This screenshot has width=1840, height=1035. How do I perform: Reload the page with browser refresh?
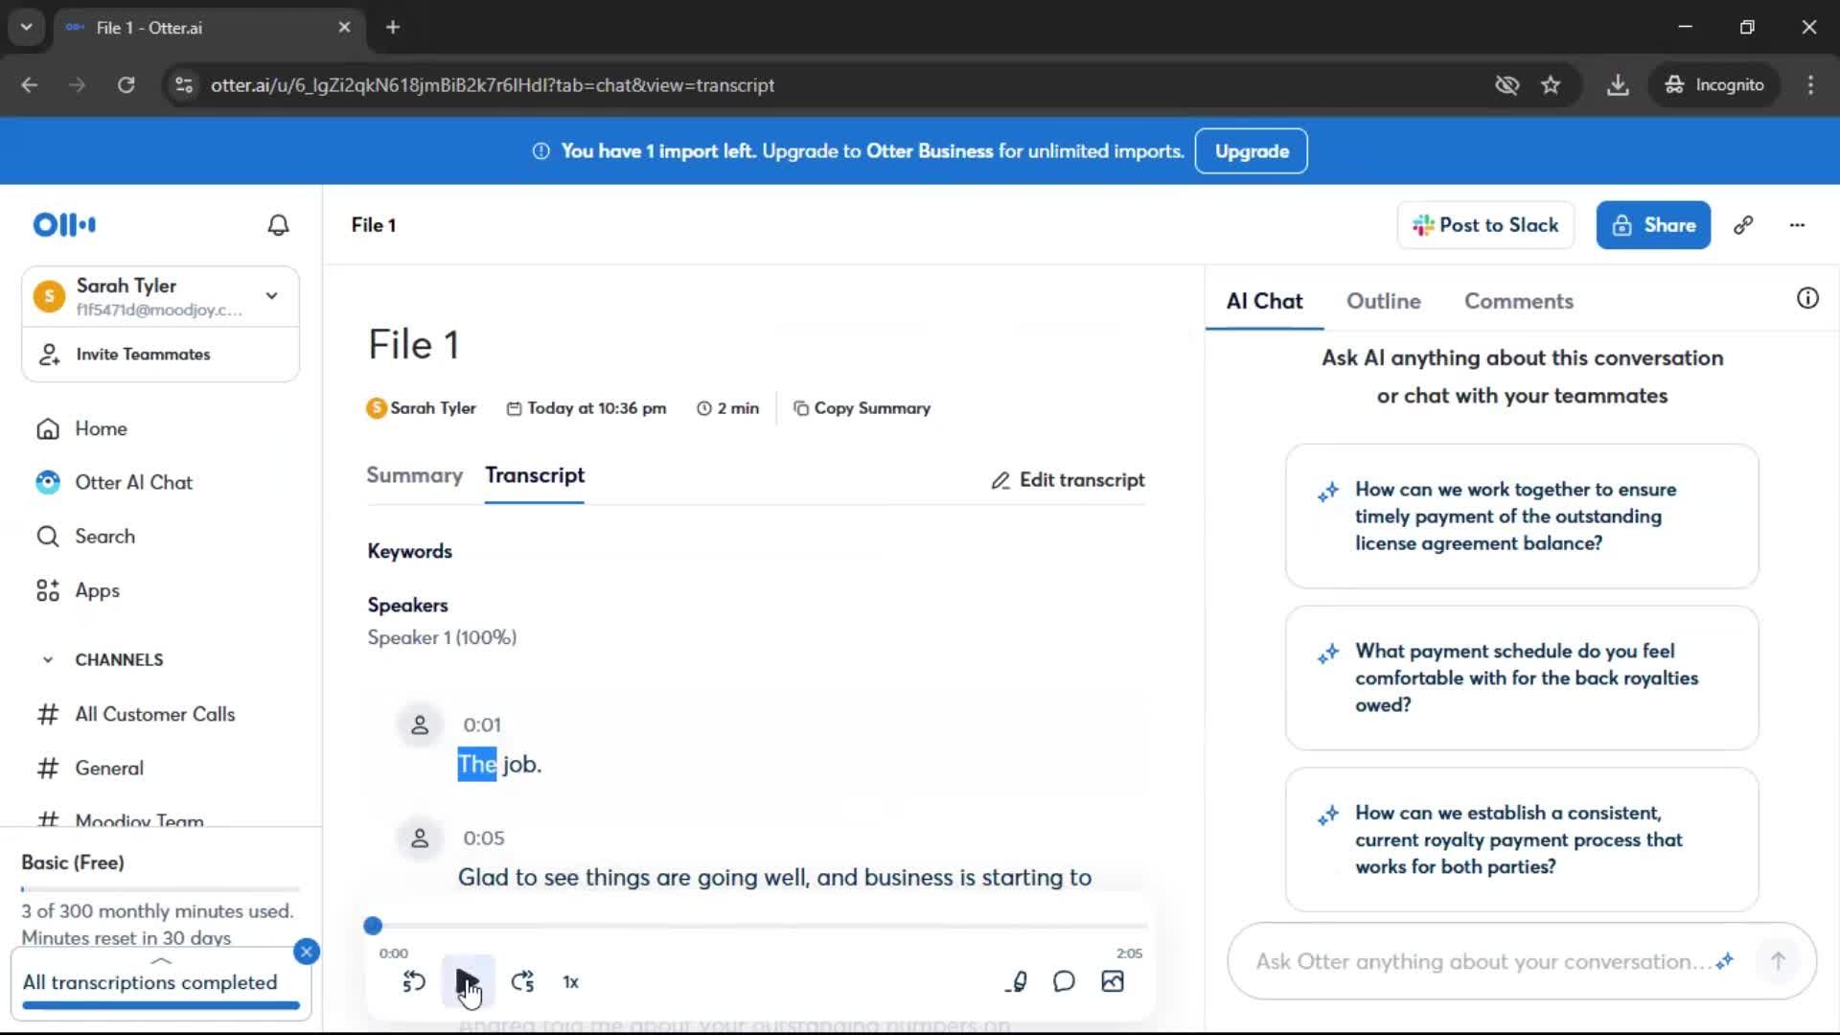coord(126,85)
